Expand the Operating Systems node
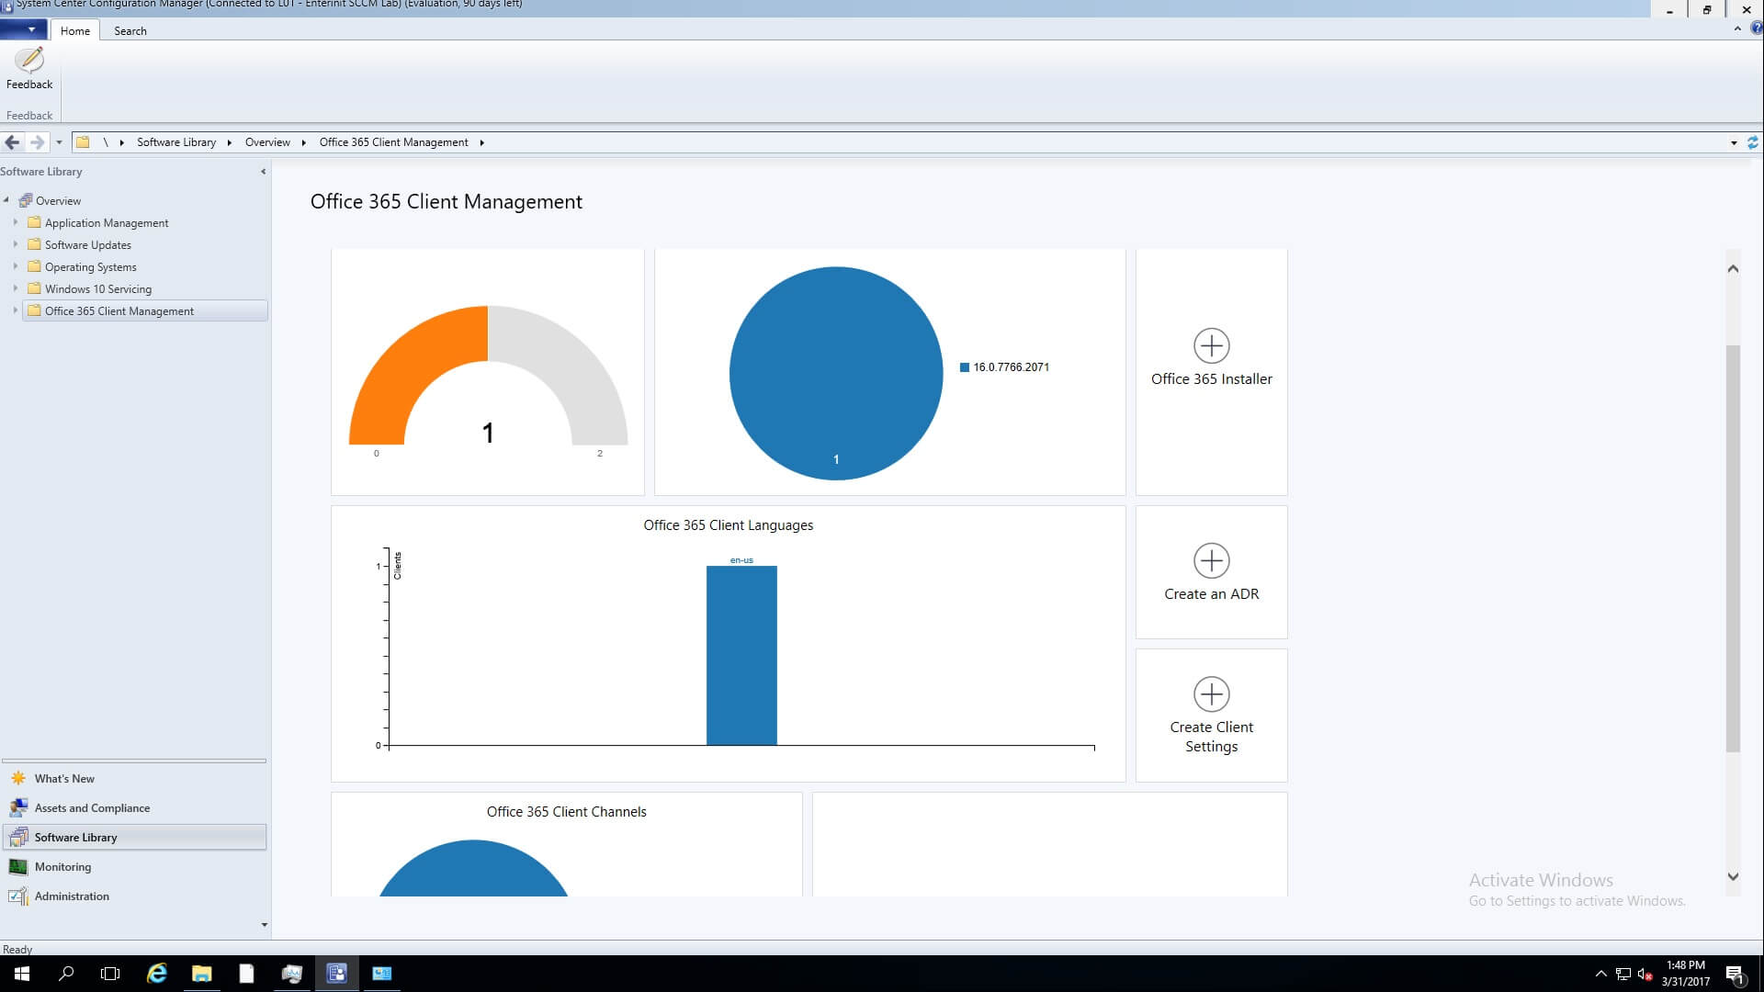This screenshot has height=992, width=1764. 16,266
